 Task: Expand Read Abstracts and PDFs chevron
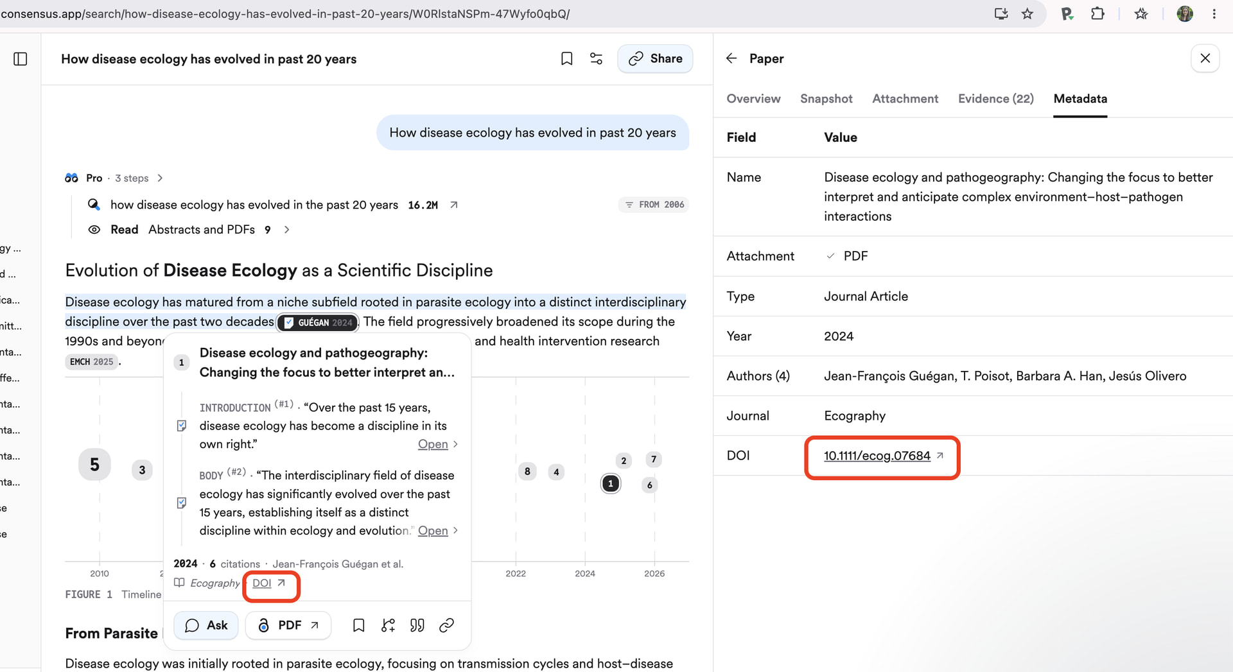[286, 230]
